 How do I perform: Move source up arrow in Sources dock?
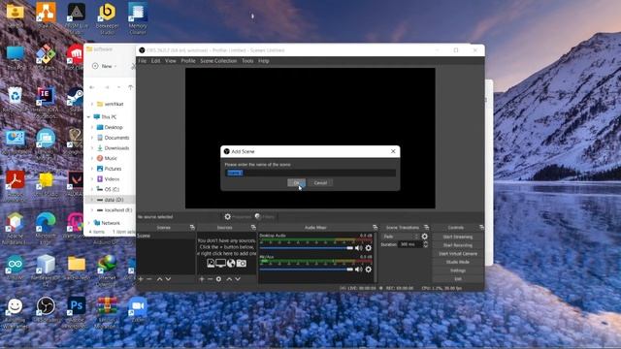point(229,279)
